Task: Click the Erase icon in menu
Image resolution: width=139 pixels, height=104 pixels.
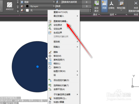Action: [50, 52]
